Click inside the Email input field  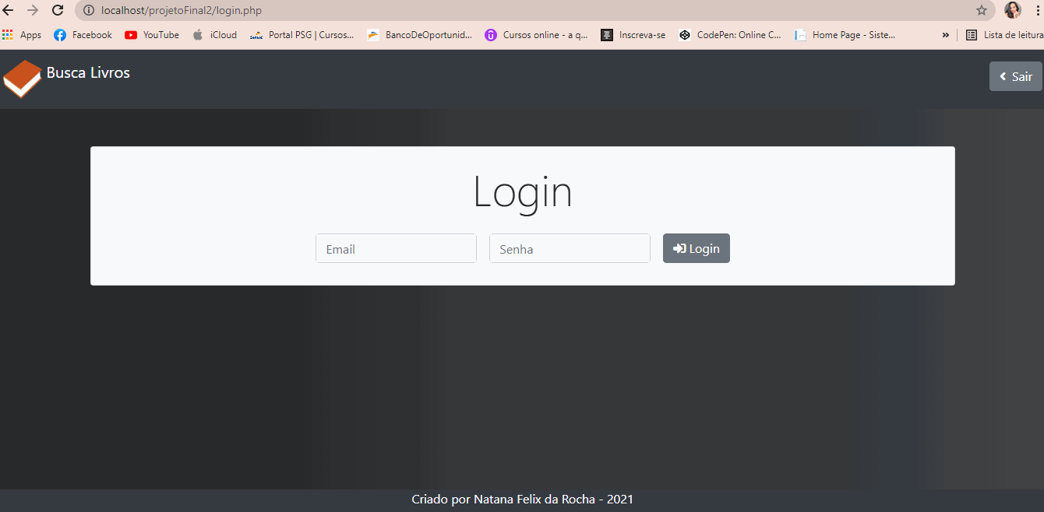point(396,247)
